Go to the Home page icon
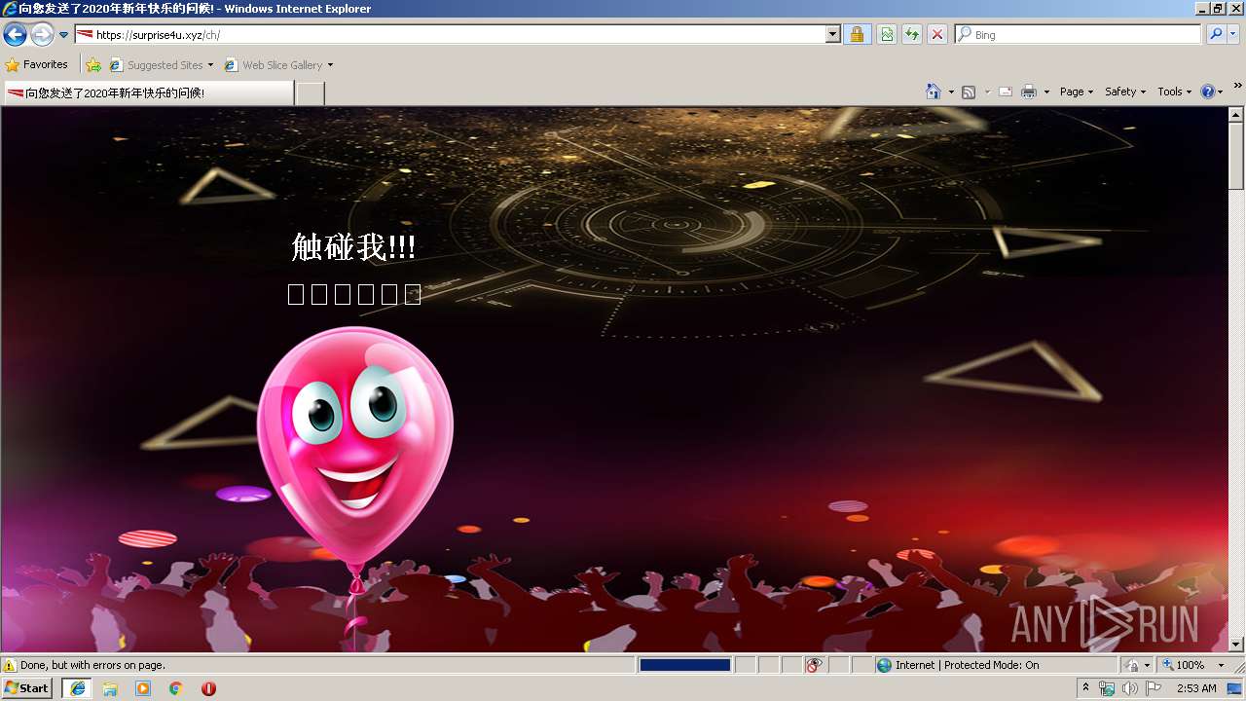Viewport: 1246px width, 701px height. [x=934, y=92]
